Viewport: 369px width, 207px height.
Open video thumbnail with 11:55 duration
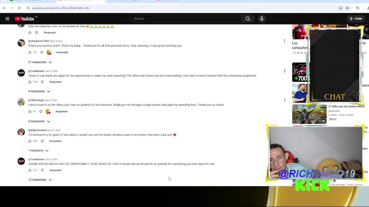pos(309,114)
